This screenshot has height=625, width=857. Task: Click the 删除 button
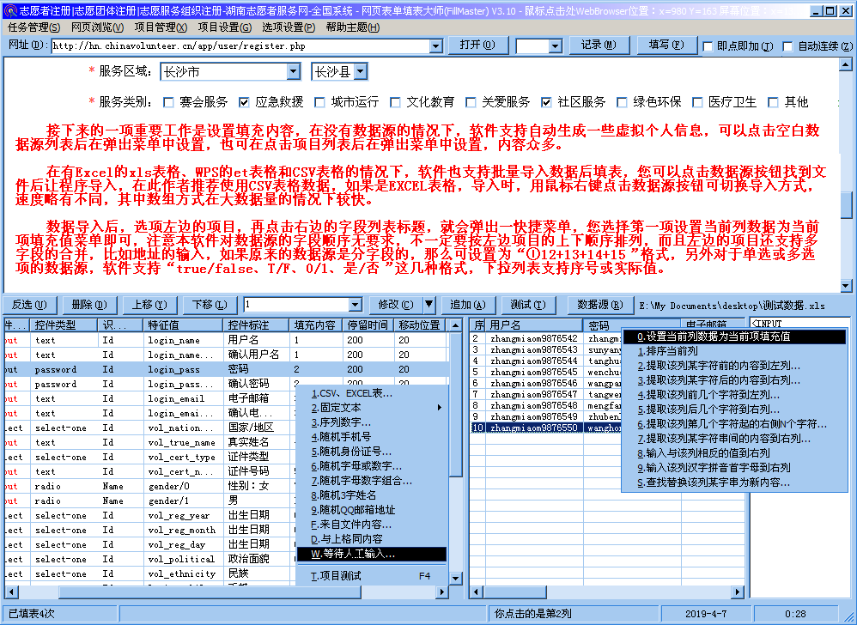click(89, 305)
